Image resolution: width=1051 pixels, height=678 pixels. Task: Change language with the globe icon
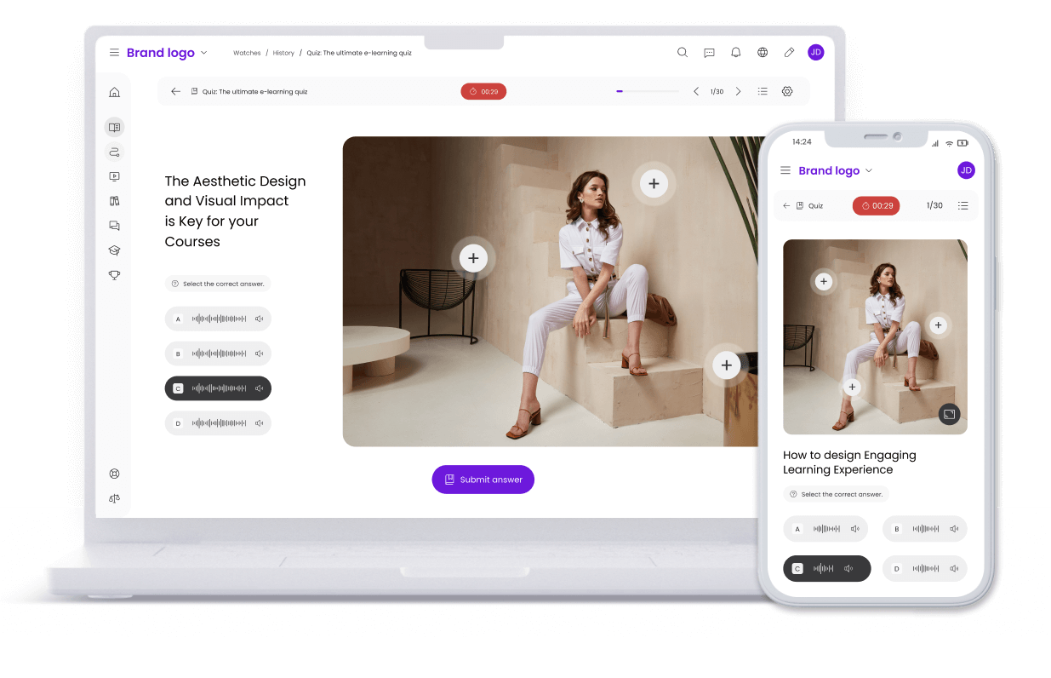[x=763, y=52]
